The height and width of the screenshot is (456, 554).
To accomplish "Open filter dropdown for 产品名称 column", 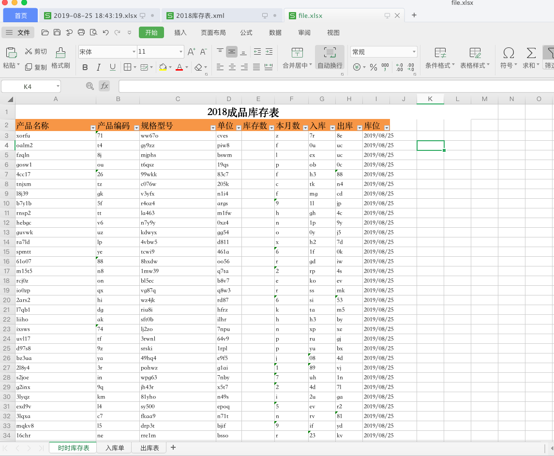I will (93, 128).
